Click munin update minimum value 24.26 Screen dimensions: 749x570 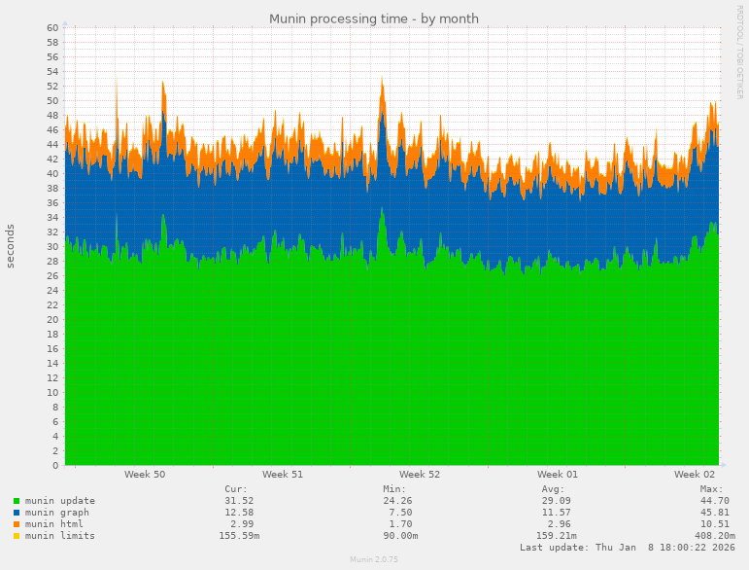pyautogui.click(x=397, y=501)
